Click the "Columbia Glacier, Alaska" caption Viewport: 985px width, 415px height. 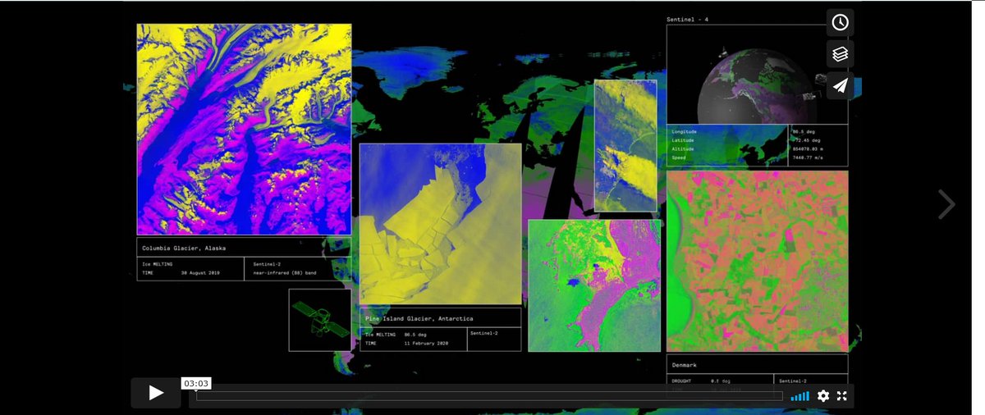(184, 248)
